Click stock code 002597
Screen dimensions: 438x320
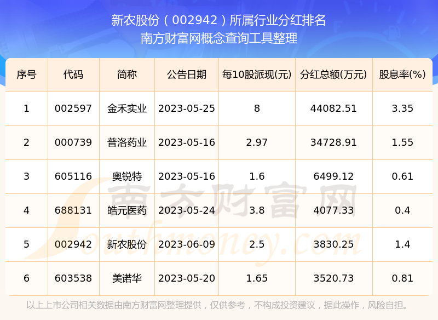coord(73,108)
